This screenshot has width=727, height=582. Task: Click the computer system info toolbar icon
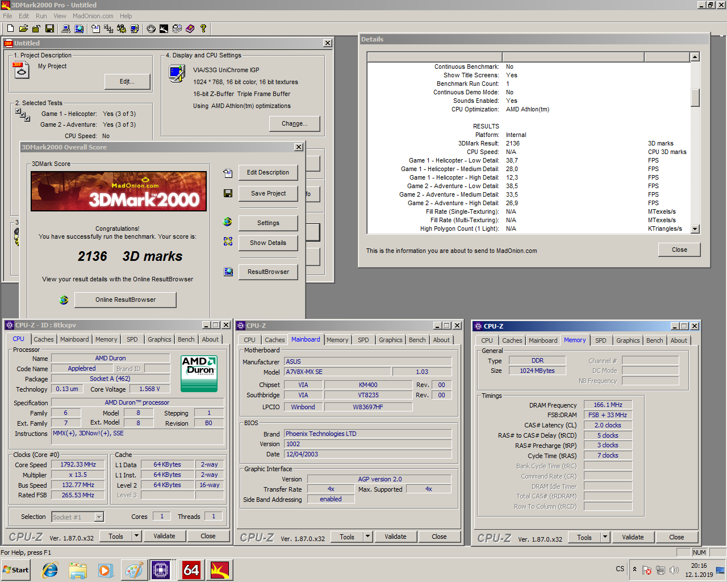[66, 28]
